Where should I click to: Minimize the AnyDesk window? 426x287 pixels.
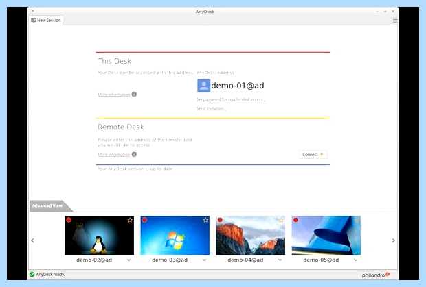[377, 12]
